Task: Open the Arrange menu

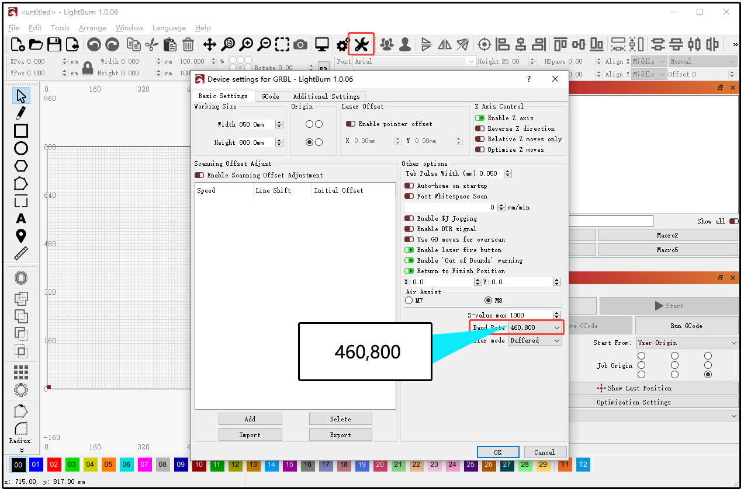Action: 92,28
